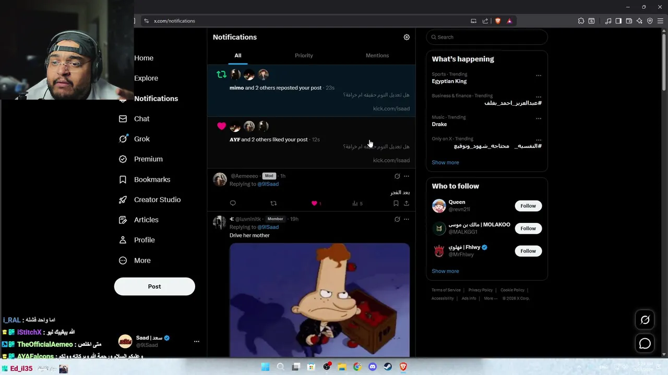This screenshot has height=375, width=668.
Task: Show more under Who to follow
Action: (445, 271)
